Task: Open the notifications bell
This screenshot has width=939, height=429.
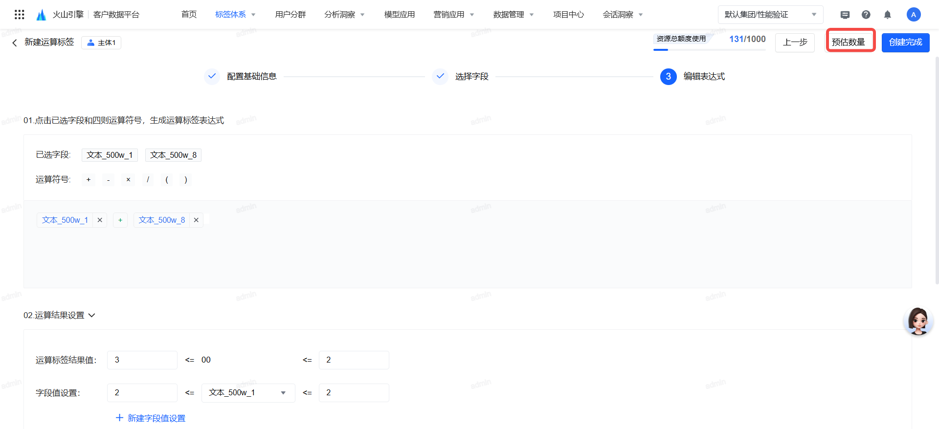Action: click(888, 15)
